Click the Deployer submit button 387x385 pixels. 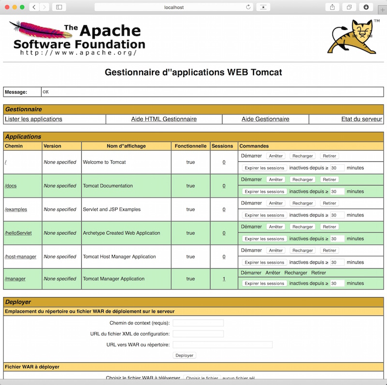click(184, 356)
